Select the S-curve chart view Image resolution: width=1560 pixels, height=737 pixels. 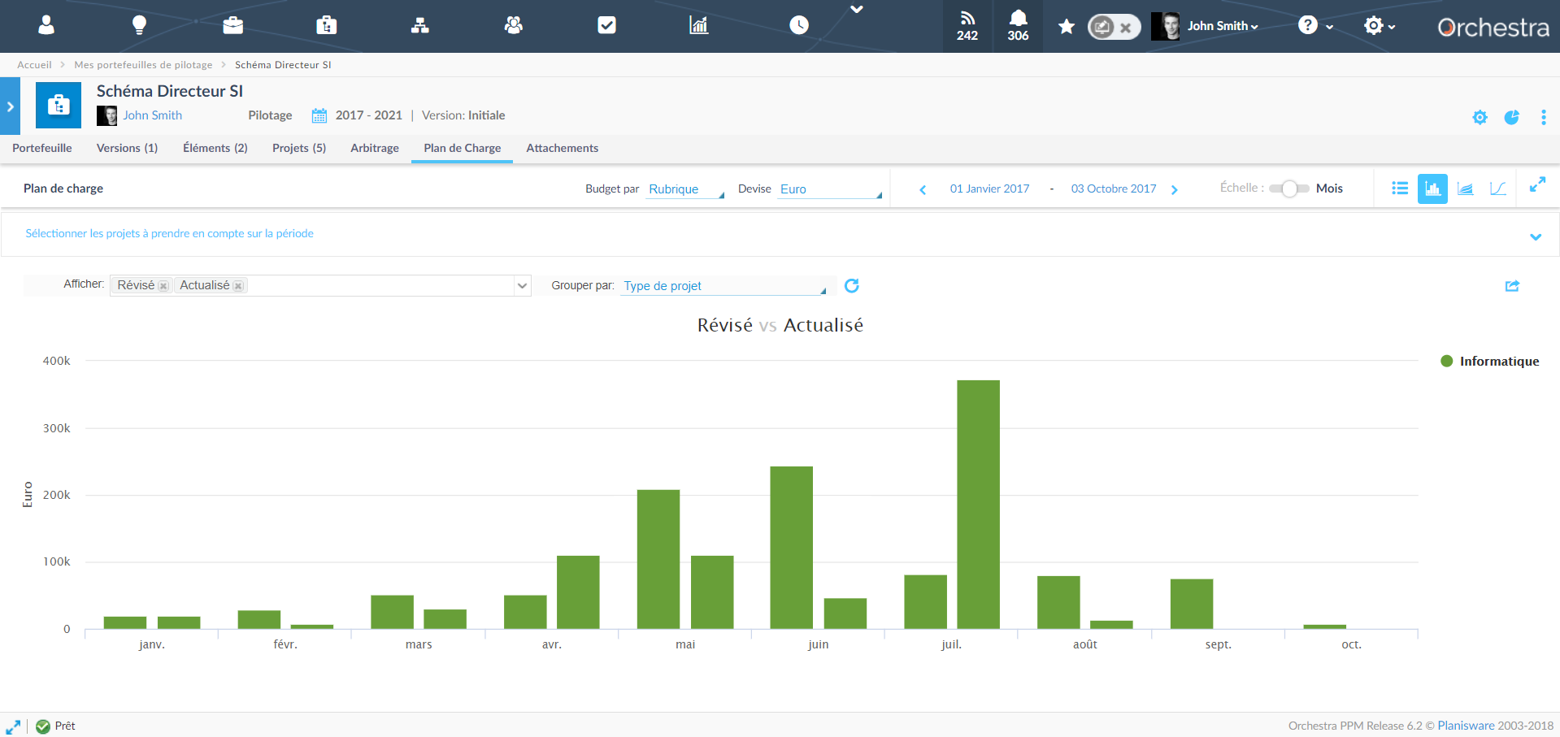click(x=1499, y=188)
